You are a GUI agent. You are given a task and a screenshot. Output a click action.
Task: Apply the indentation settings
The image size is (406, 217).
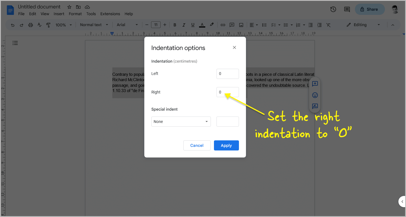(x=226, y=145)
